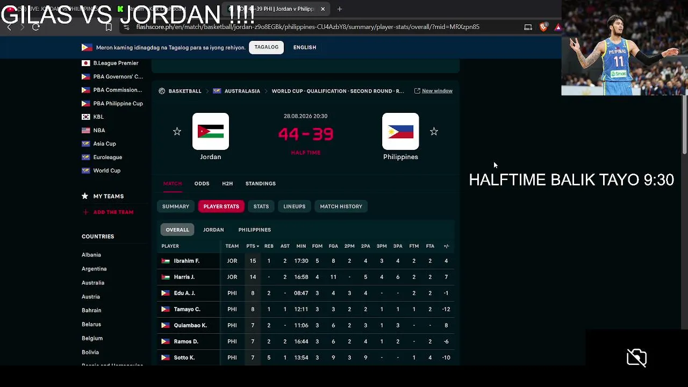The image size is (688, 387).
Task: Show the SUMMARY sub-tab
Action: [x=176, y=206]
